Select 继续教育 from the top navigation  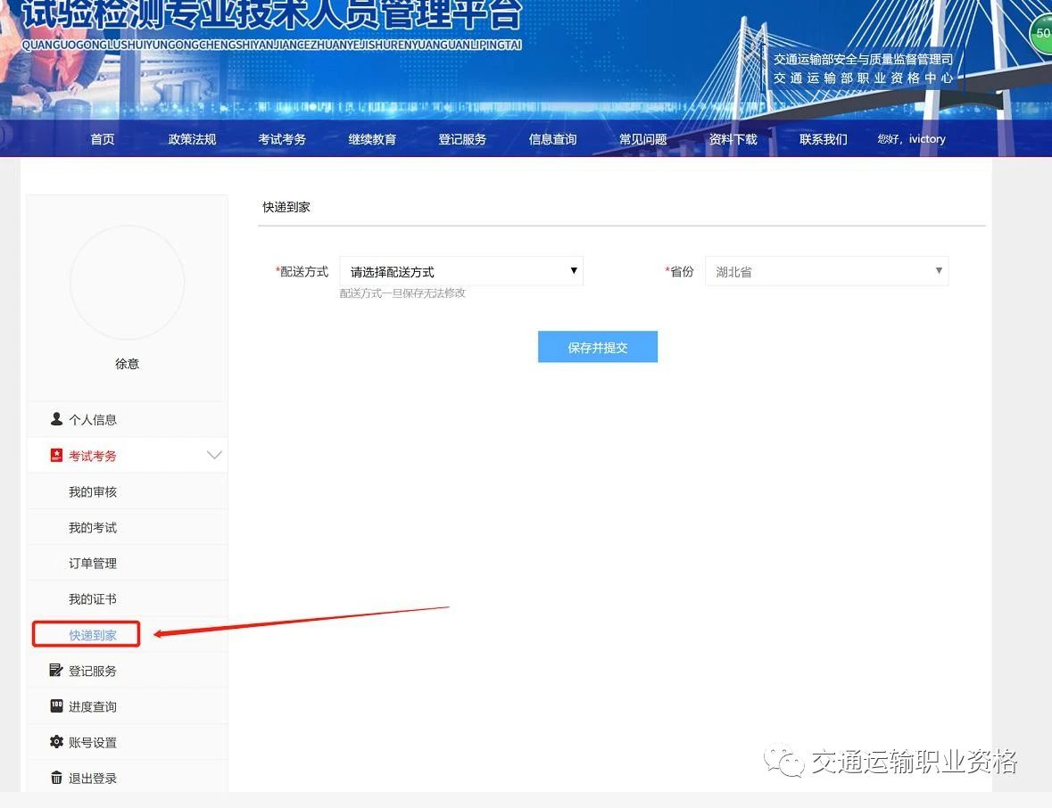[x=372, y=139]
